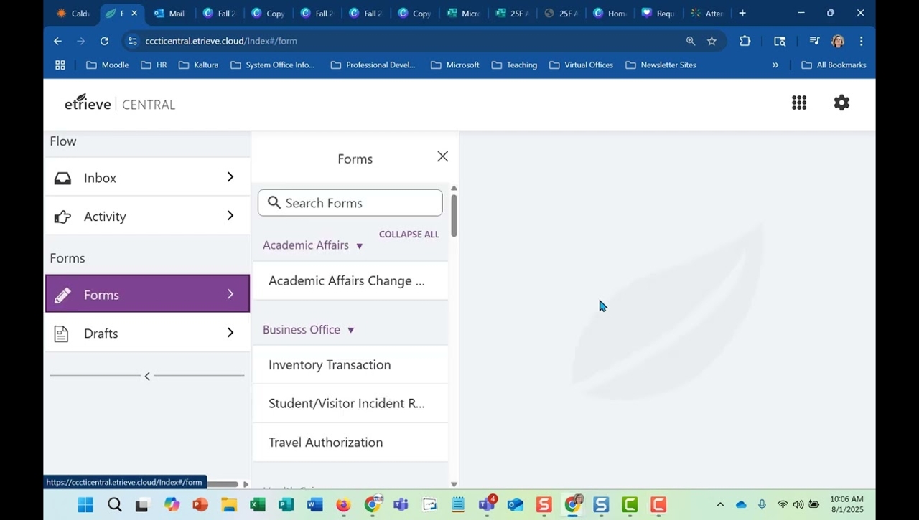Open Student/Visitor Incident form
Screen dimensions: 919x520
coord(350,404)
